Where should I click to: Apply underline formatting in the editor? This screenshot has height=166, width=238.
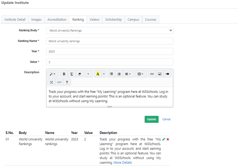coord(72,74)
